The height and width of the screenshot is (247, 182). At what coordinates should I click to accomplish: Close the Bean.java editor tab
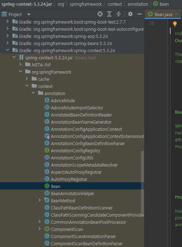tap(176, 14)
